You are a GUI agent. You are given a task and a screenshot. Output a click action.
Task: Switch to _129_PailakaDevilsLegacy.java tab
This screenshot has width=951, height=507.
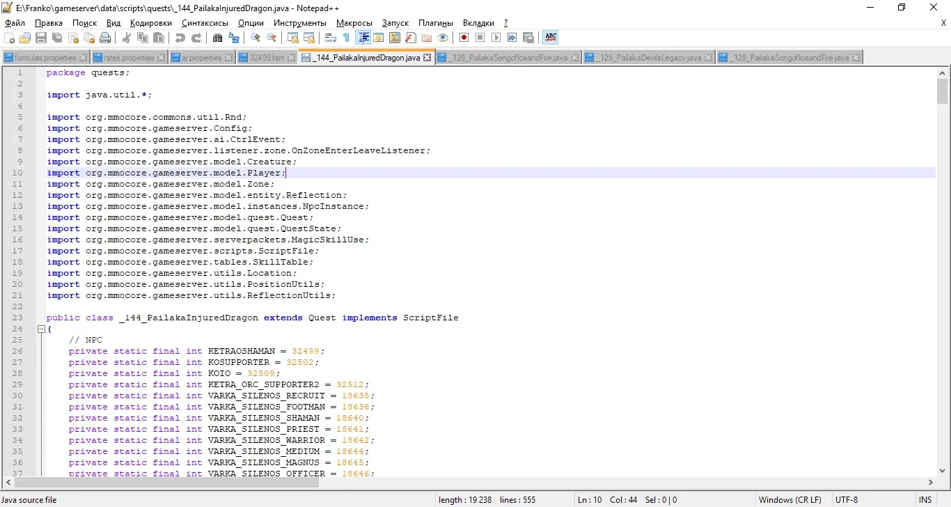pos(649,58)
